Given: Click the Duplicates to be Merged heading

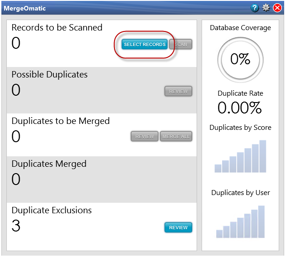Looking at the screenshot, I should 61,121.
